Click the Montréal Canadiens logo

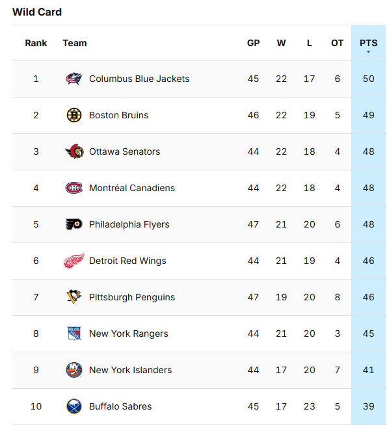click(x=74, y=188)
